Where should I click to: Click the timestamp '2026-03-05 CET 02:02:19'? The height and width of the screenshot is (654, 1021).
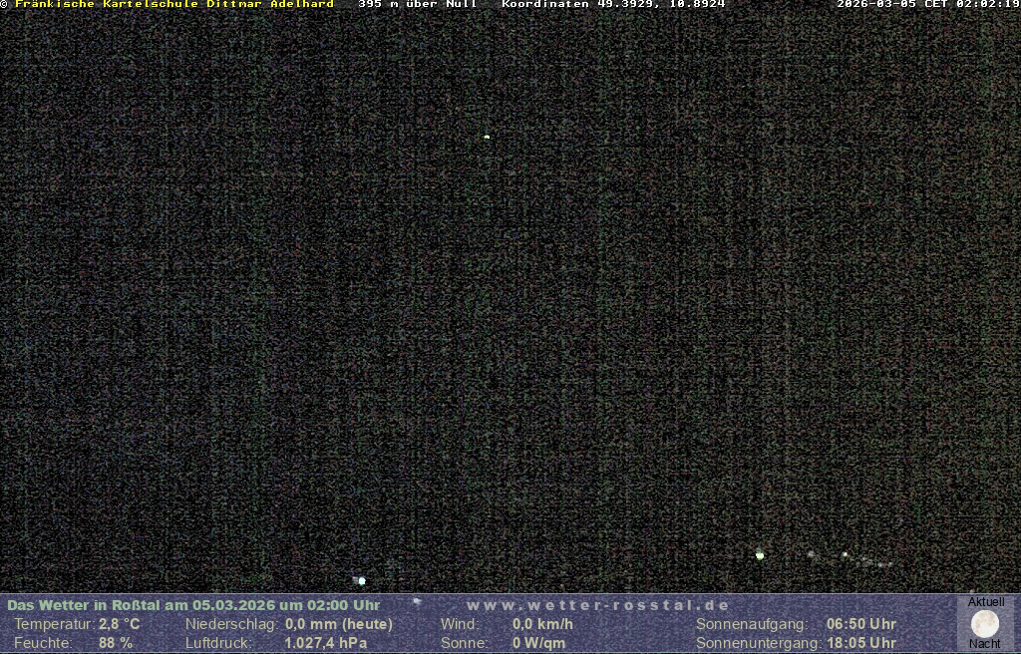click(x=927, y=4)
